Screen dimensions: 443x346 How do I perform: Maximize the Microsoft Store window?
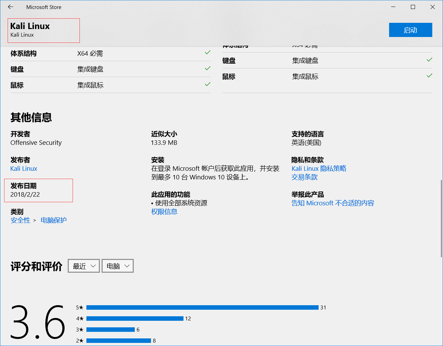coord(413,7)
